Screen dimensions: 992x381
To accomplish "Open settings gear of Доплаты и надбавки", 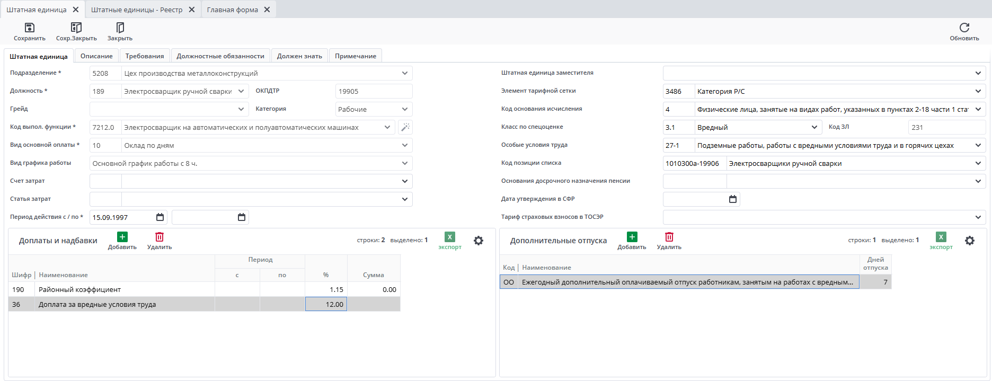I will click(x=479, y=241).
